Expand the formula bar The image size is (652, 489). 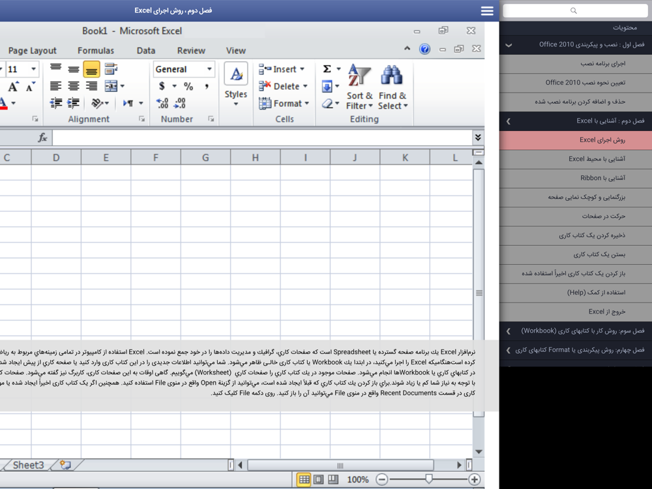pos(478,138)
